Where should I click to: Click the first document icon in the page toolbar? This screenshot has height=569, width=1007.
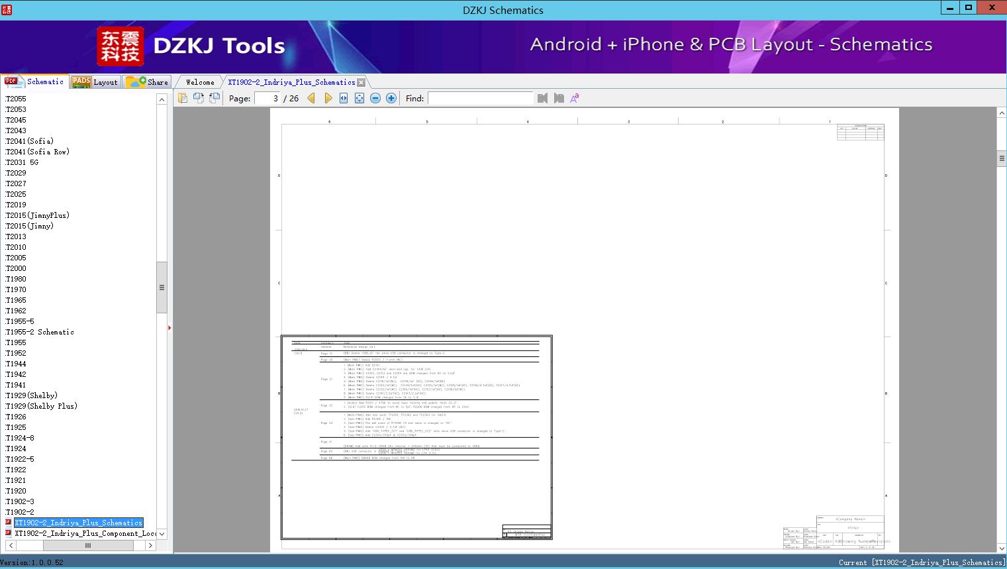point(183,98)
